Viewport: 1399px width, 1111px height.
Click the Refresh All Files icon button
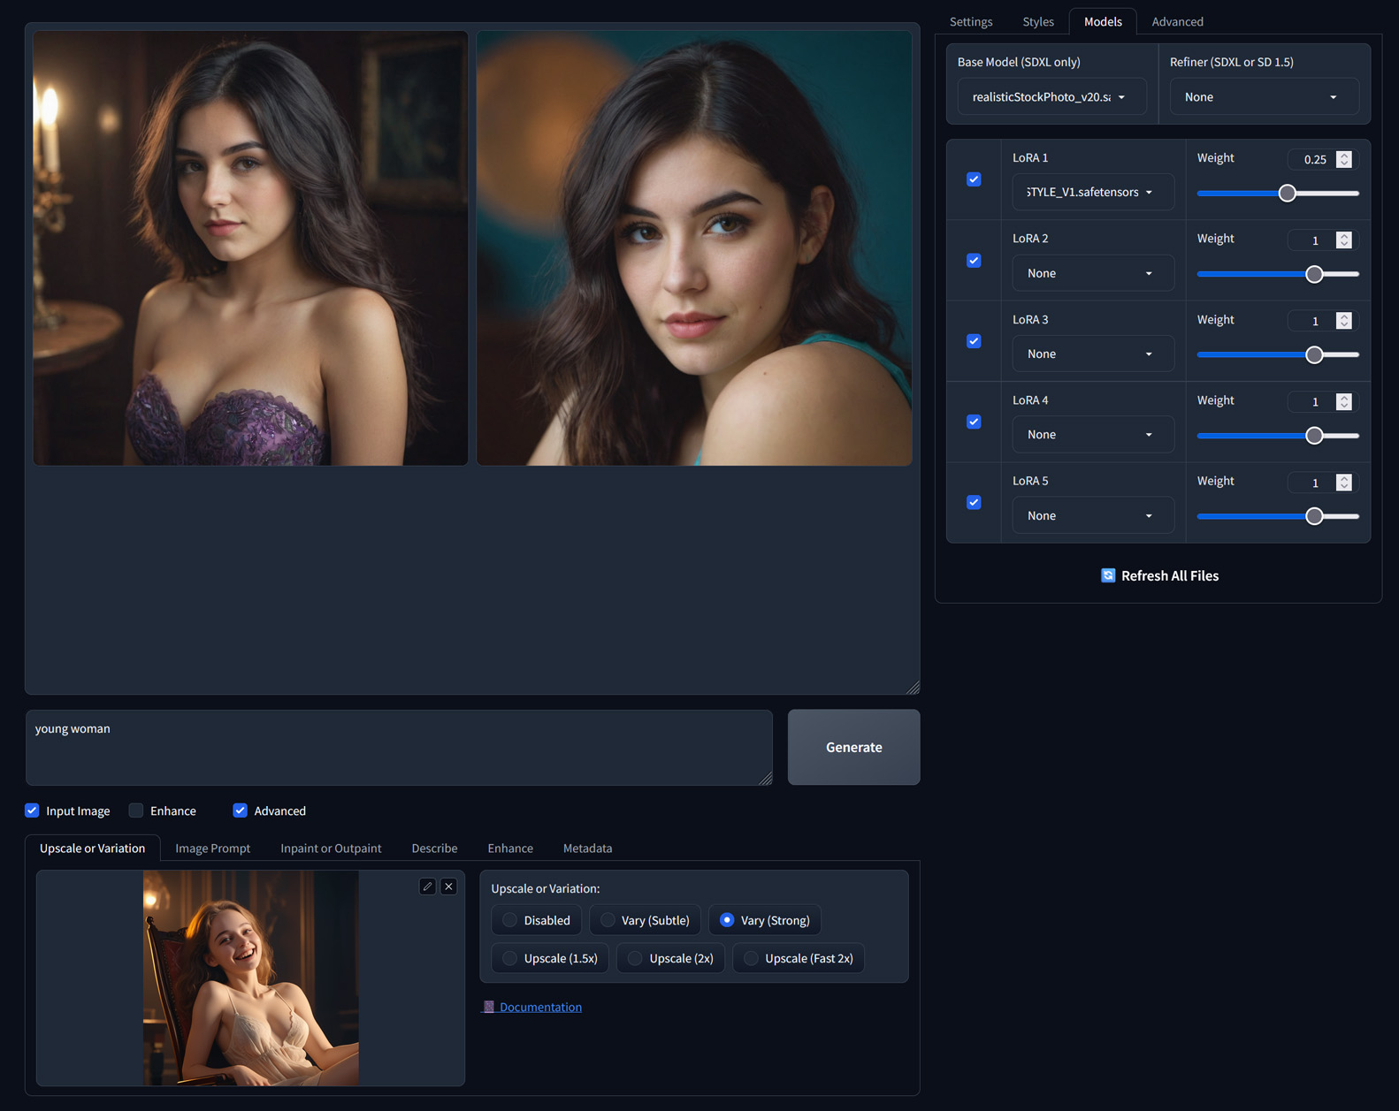coord(1108,575)
